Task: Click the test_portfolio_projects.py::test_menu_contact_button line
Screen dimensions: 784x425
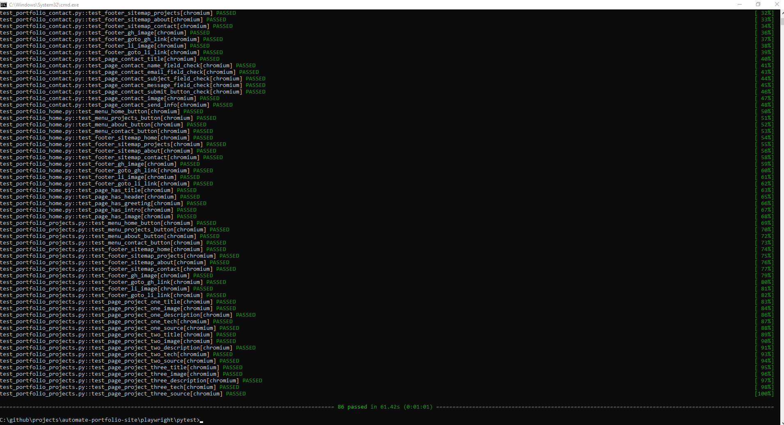Action: pos(113,243)
